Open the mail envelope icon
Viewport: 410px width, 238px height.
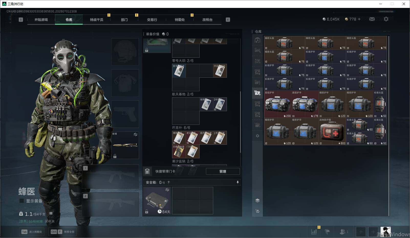click(x=372, y=19)
